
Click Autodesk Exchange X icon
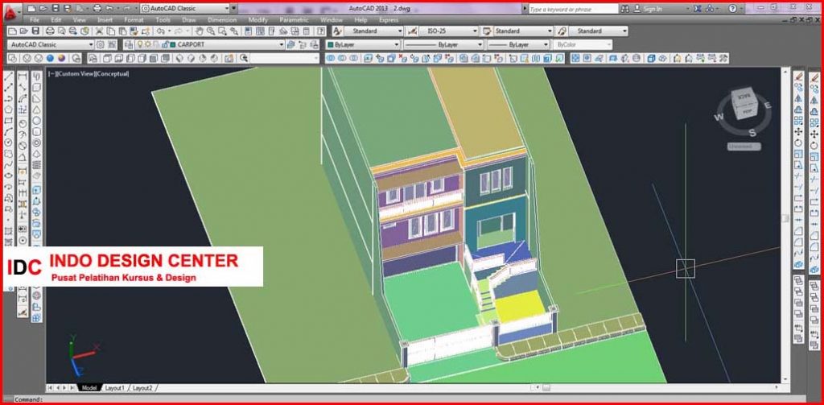click(x=698, y=8)
